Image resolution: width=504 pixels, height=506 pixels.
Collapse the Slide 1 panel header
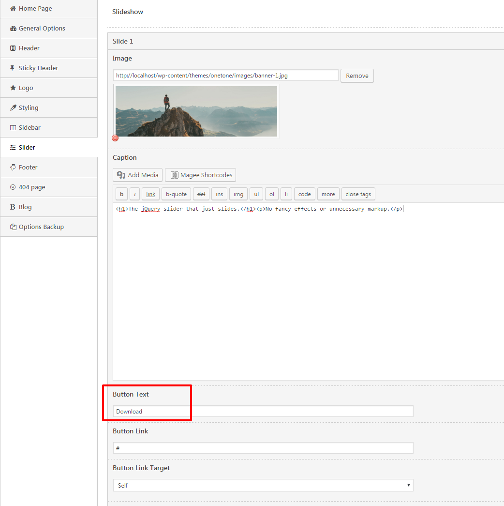[x=306, y=41]
